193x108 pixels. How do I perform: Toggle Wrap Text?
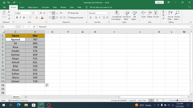(73, 13)
